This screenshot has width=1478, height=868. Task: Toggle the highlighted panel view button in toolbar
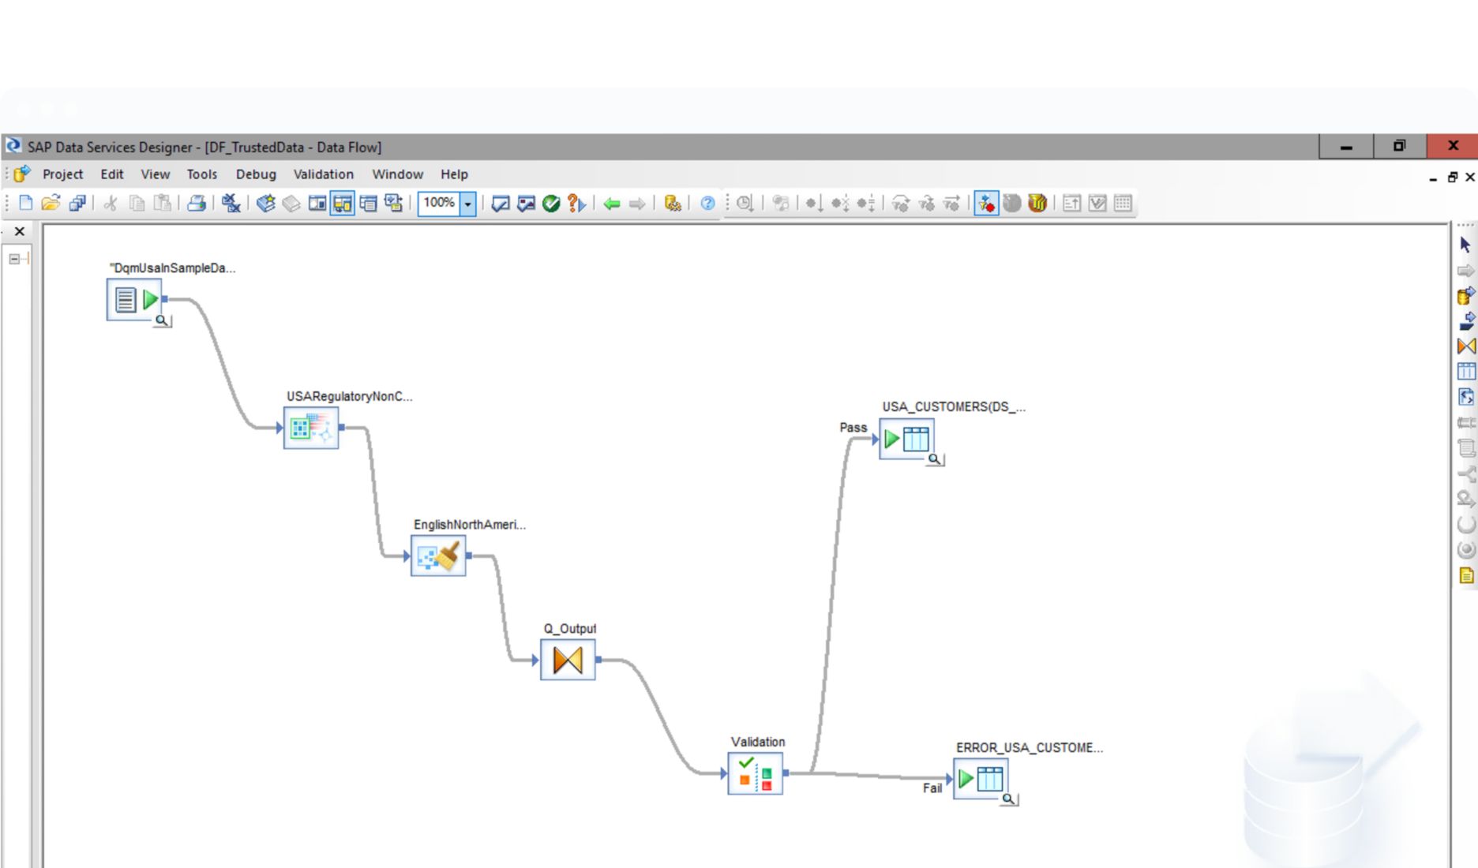coord(343,204)
